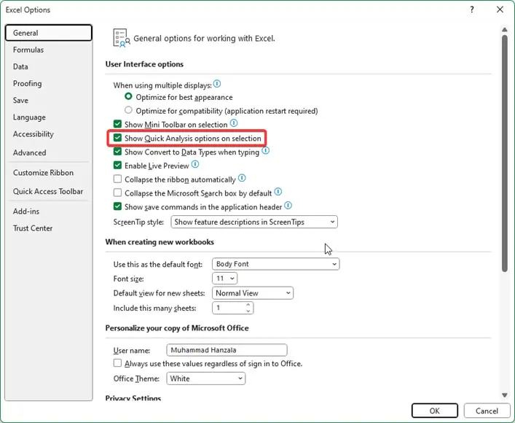
Task: Open the Customize Ribbon category
Action: [49, 173]
